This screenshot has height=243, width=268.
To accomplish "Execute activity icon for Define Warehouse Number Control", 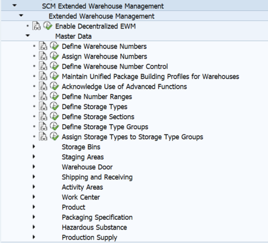I will tap(55, 66).
